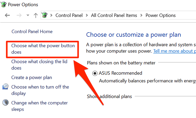196x118 pixels.
Task: Go up one level with up arrow
Action: click(35, 16)
